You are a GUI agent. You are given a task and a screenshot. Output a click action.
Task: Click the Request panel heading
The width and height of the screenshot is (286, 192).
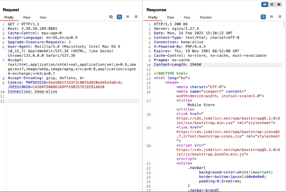coord(11,10)
